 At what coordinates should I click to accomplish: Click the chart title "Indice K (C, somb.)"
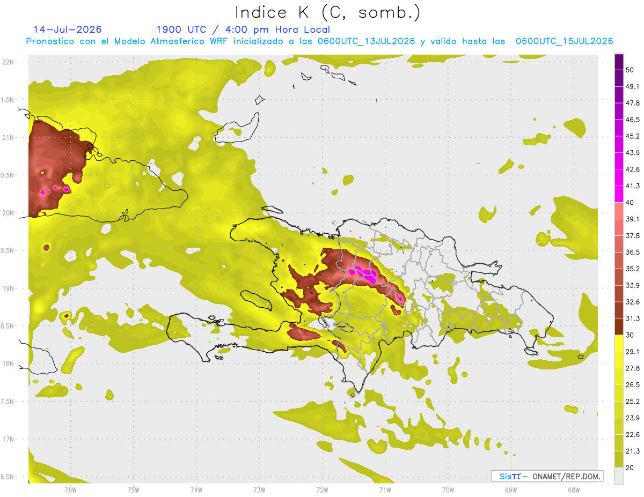(327, 12)
